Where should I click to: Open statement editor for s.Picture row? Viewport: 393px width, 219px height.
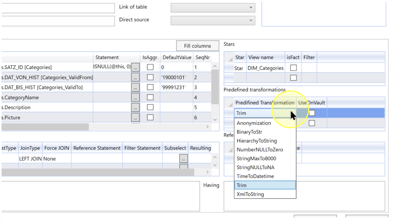(136, 117)
